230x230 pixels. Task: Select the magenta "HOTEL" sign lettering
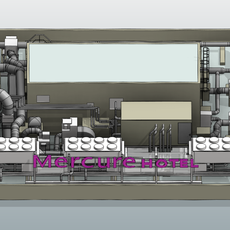click(170, 163)
